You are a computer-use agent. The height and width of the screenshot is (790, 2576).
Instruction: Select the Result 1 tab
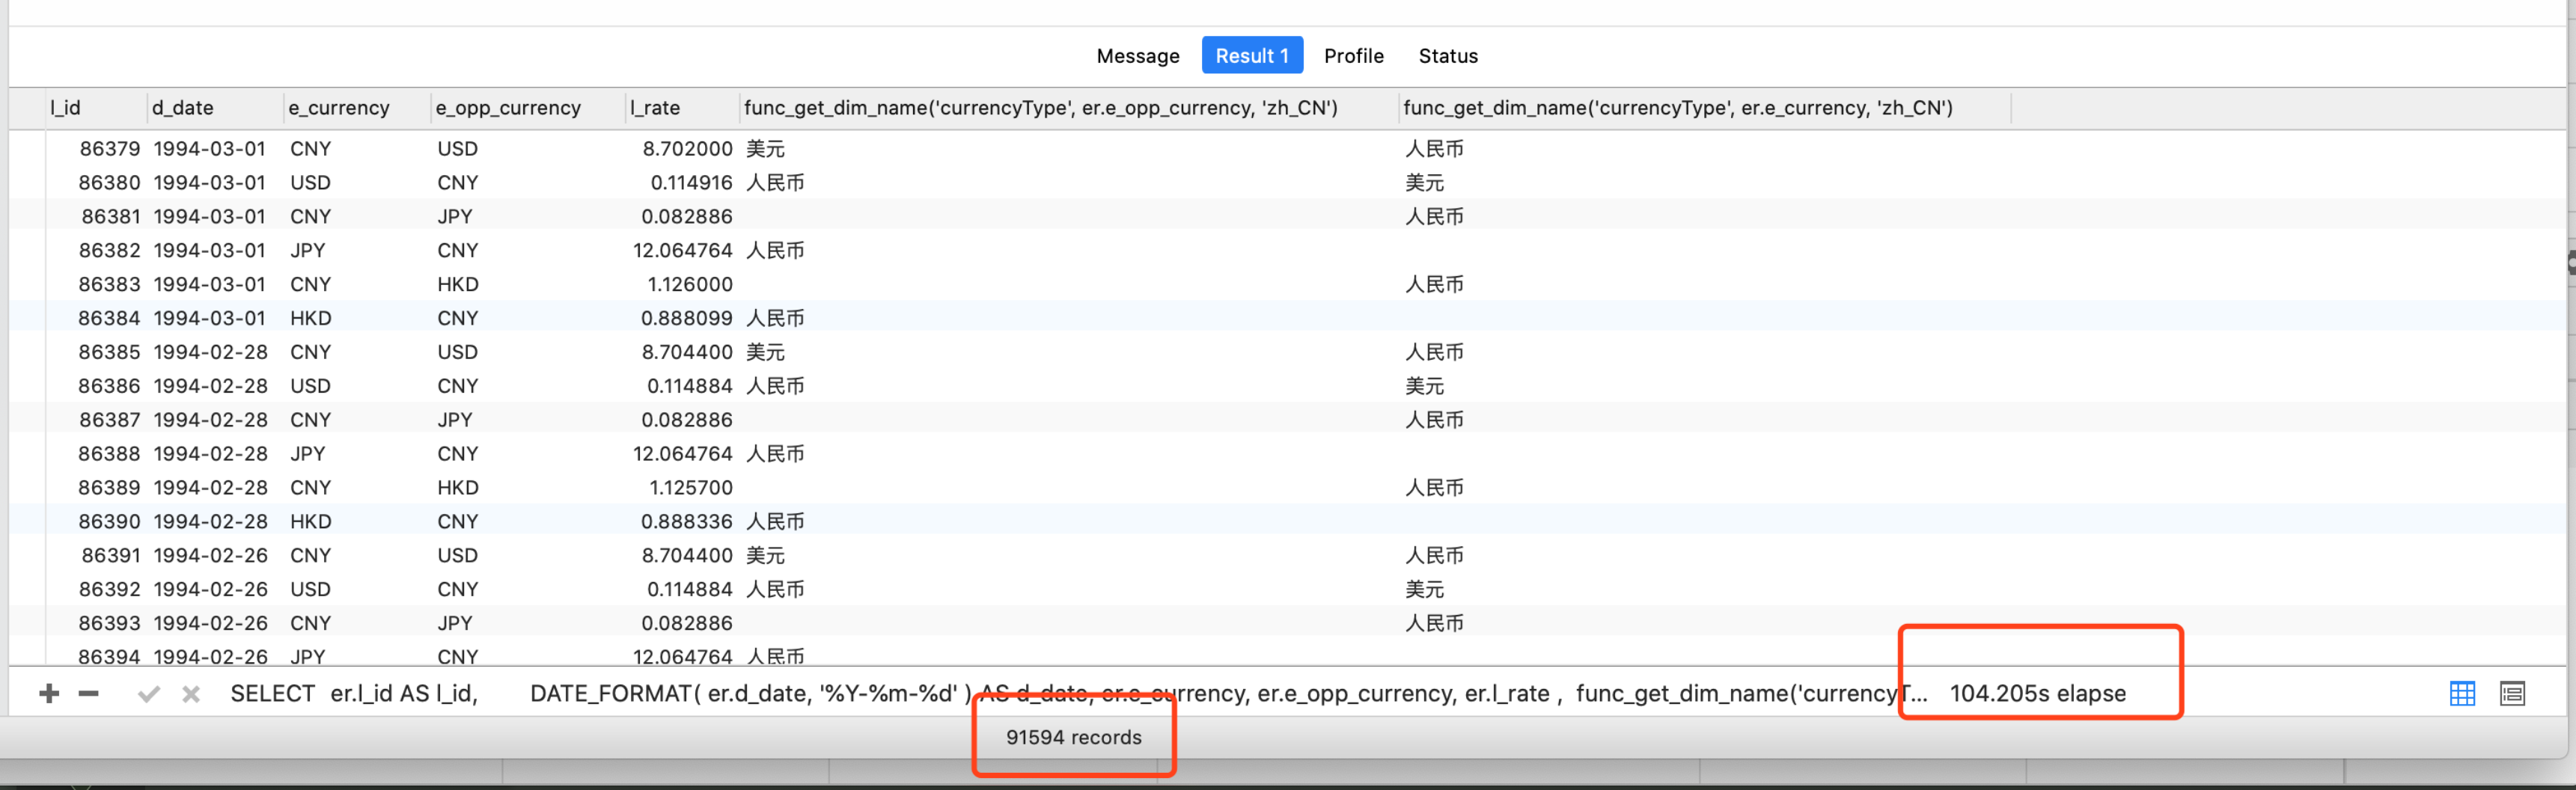(1252, 56)
